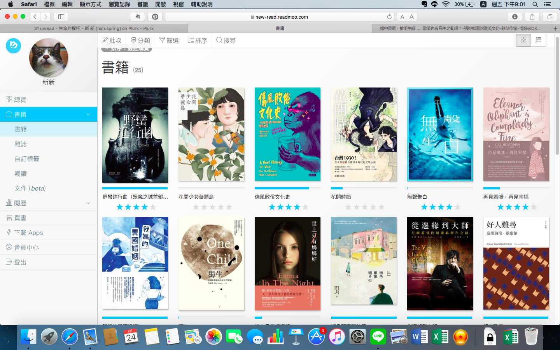Open the 好人難尋 book cover
The width and height of the screenshot is (560, 350).
point(516,263)
